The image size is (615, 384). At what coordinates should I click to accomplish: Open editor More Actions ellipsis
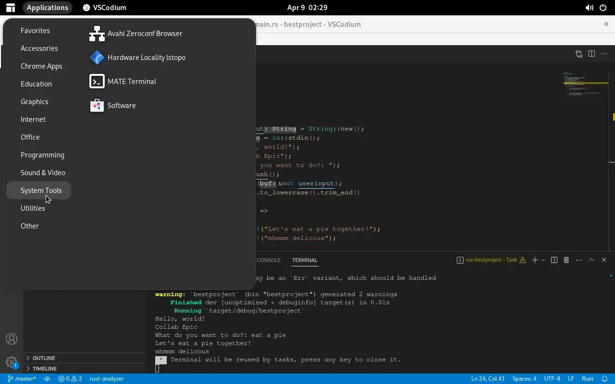(604, 54)
